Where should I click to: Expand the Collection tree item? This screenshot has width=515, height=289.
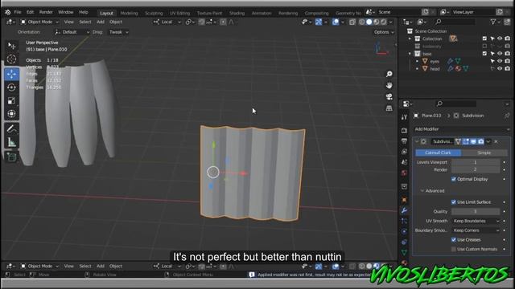(410, 39)
